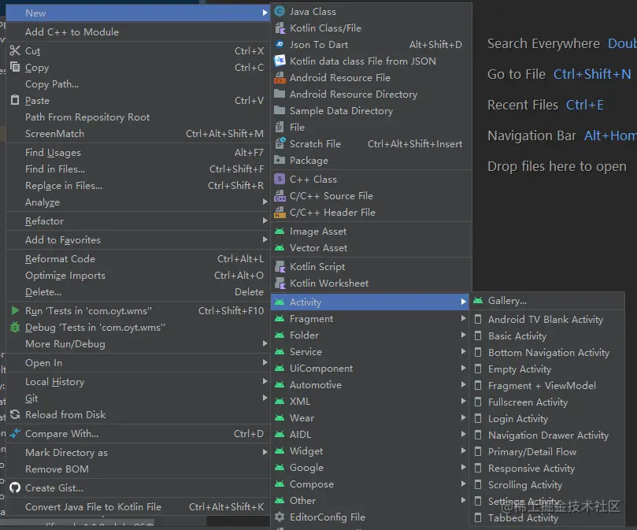Screen dimensions: 637x530
Task: Click the green Run triangle icon
Action: pyautogui.click(x=15, y=310)
